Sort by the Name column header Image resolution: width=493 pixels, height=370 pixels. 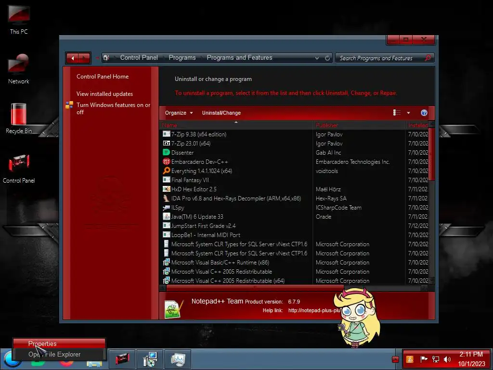click(x=236, y=125)
